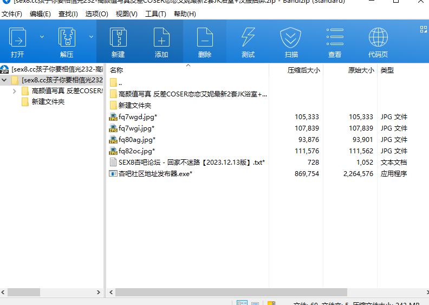This screenshot has height=305, width=429.
Task: Select the fq7wgd.jpg file in the list
Action: 137,117
